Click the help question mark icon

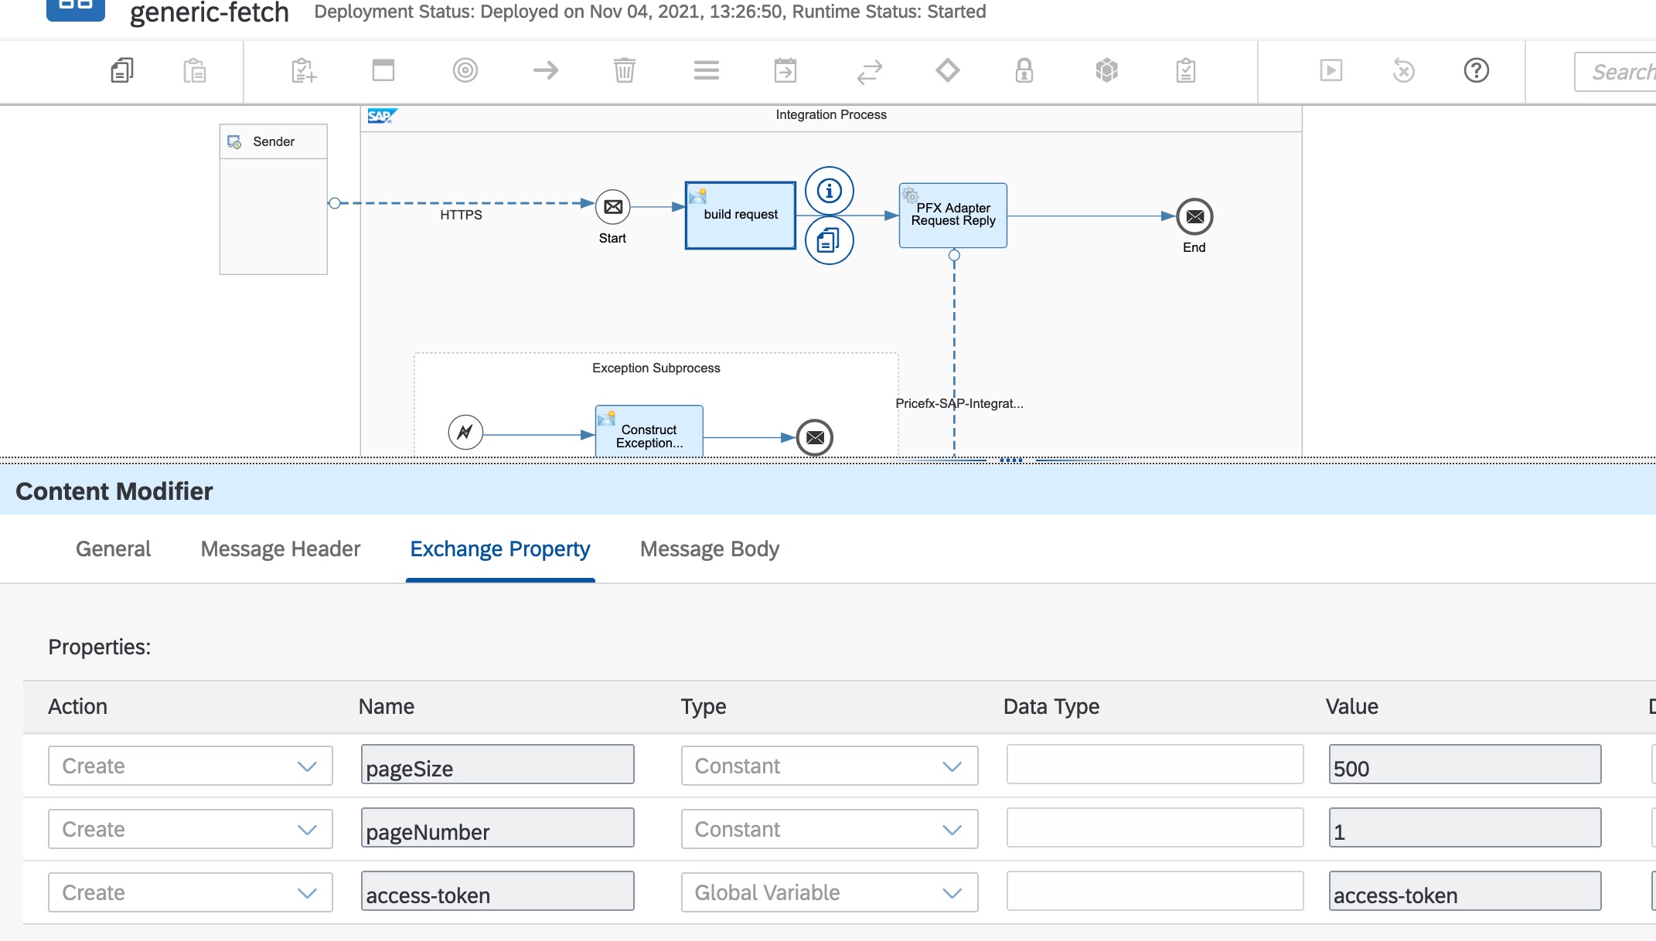[1476, 71]
